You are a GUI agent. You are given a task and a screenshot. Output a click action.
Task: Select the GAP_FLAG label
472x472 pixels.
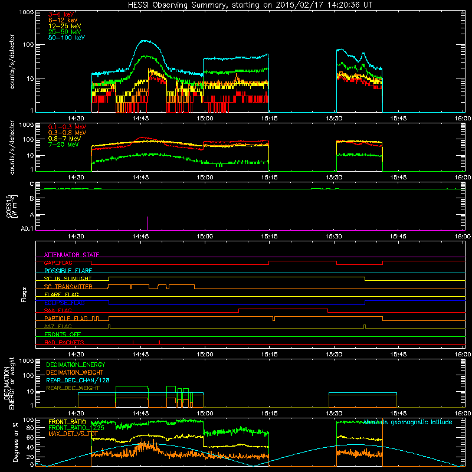point(58,263)
